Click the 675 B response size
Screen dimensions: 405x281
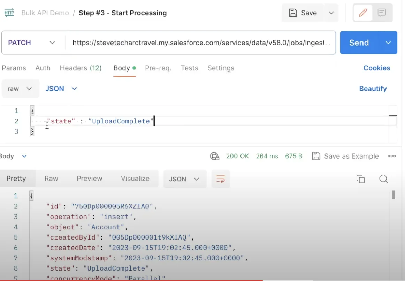pyautogui.click(x=294, y=156)
